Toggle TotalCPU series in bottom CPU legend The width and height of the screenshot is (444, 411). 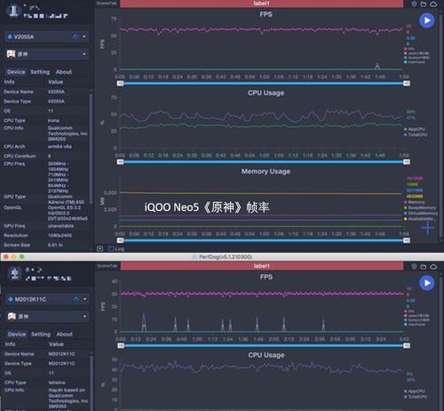pos(416,397)
